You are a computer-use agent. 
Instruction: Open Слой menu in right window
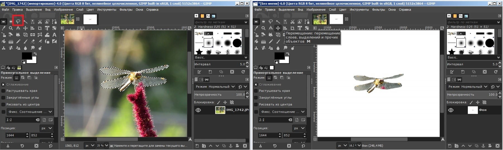pyautogui.click(x=332, y=9)
